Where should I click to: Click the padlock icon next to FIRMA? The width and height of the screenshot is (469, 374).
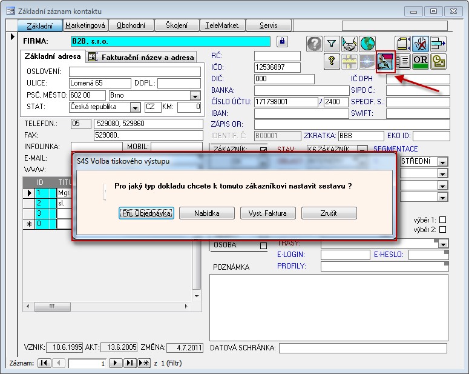[282, 41]
